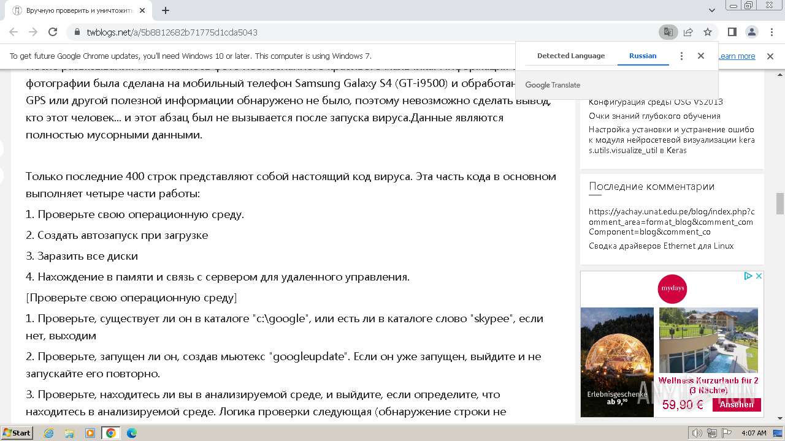Click the system clock showing 4:07 AM
The image size is (785, 441).
(x=754, y=433)
